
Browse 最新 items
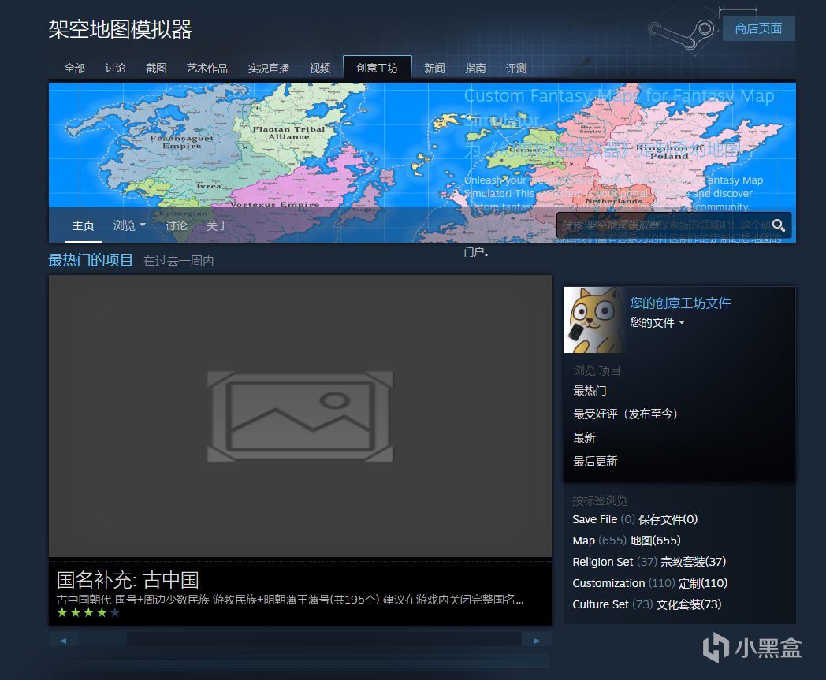point(584,438)
